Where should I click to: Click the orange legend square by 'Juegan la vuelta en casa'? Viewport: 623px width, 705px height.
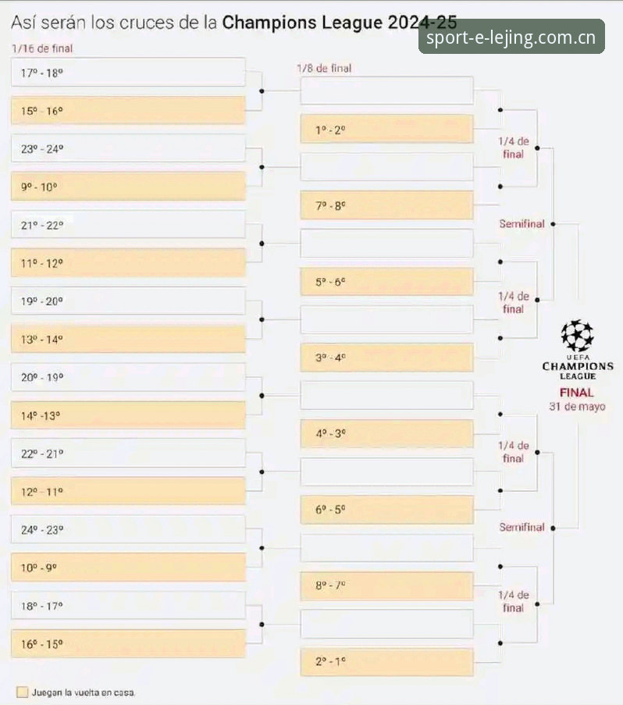click(x=22, y=692)
